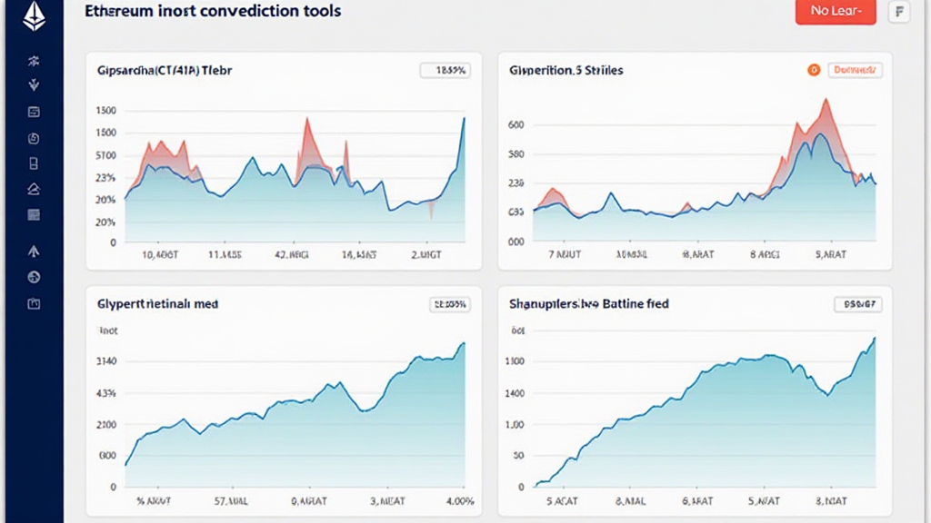This screenshot has height=523, width=931.
Task: Click the Giyperition.5 Striiles chart title
Action: (x=566, y=70)
